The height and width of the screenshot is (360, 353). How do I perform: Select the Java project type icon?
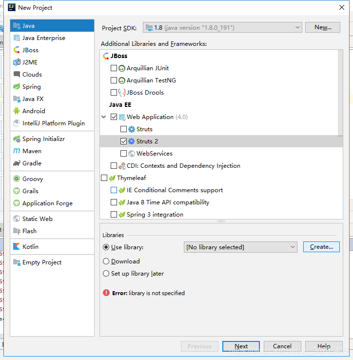click(17, 26)
